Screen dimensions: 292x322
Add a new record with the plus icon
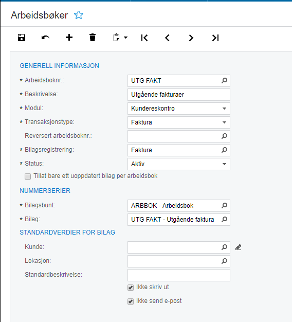point(69,38)
